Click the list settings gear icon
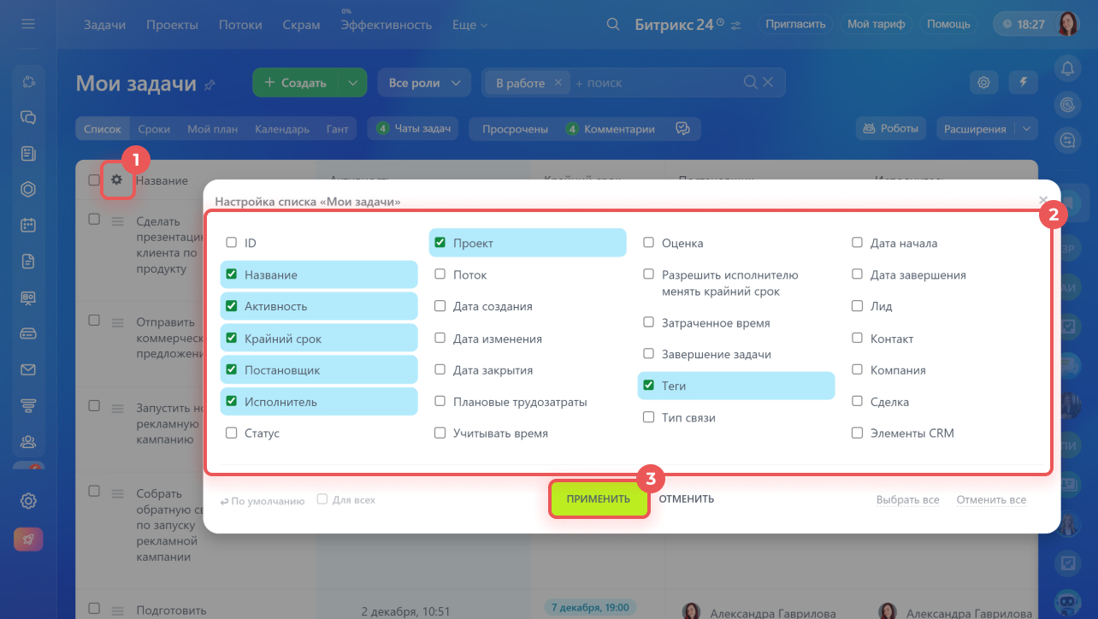 coord(117,180)
